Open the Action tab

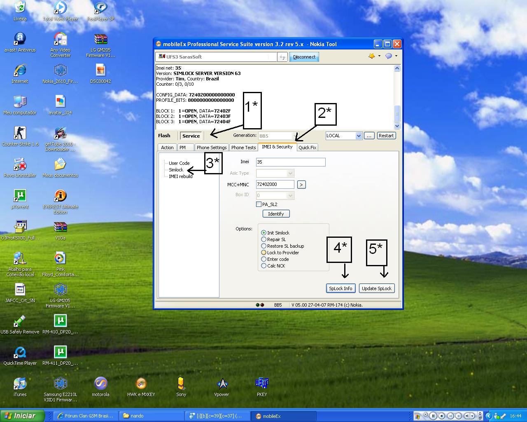click(x=167, y=148)
